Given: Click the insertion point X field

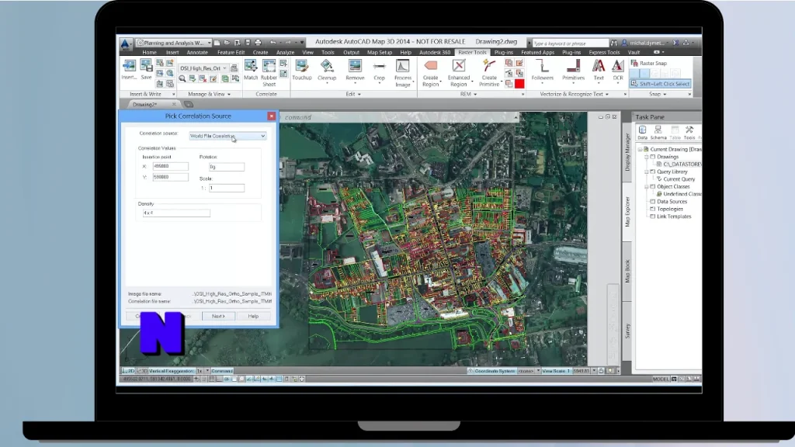Looking at the screenshot, I should 170,166.
